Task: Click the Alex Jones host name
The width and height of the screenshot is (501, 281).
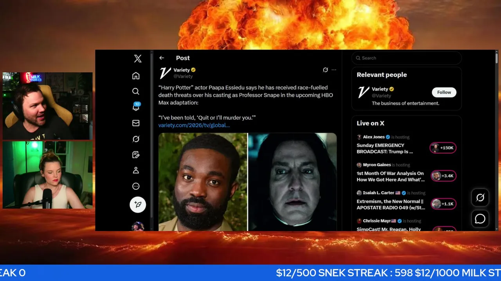Action: (x=374, y=137)
